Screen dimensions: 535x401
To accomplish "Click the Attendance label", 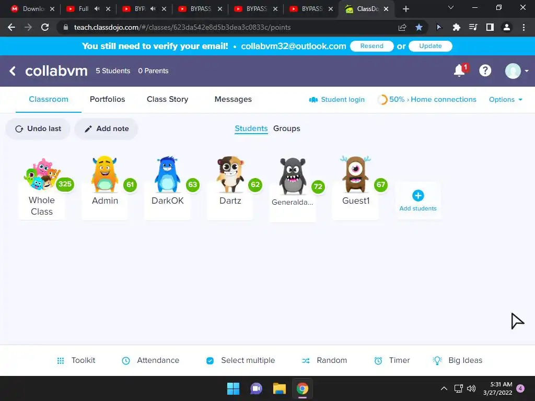I will (x=158, y=360).
